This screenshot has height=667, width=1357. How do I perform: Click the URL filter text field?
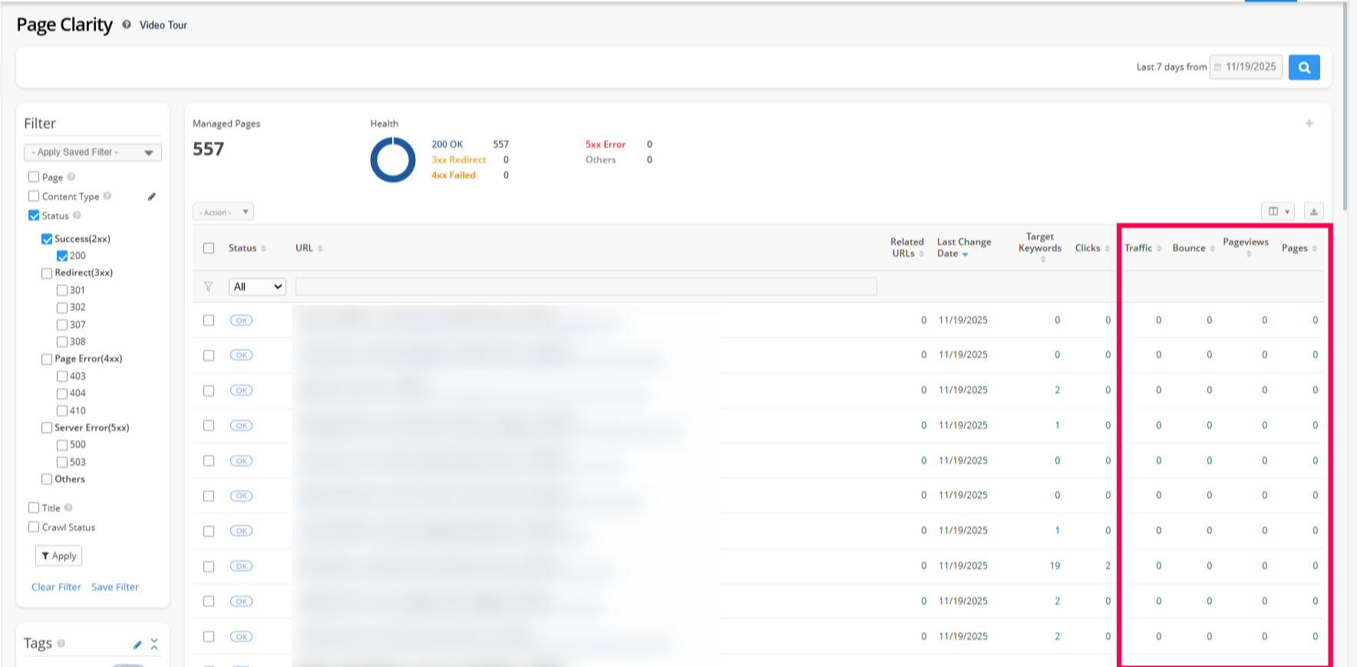[x=586, y=287]
